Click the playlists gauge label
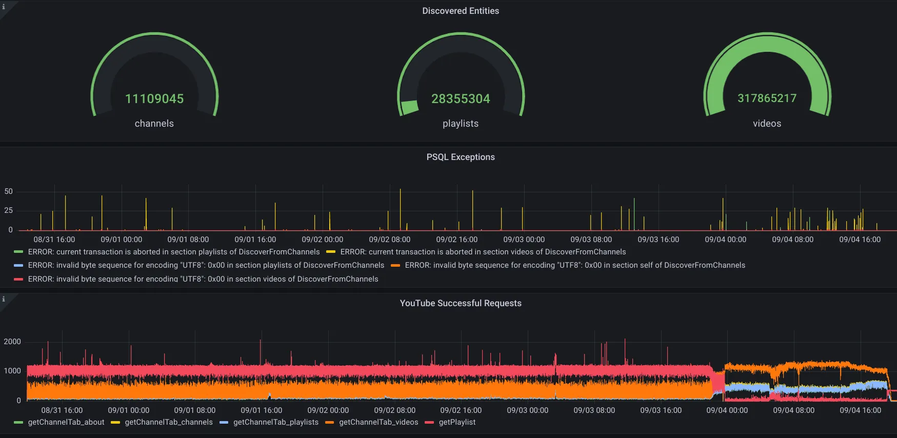 (x=461, y=124)
